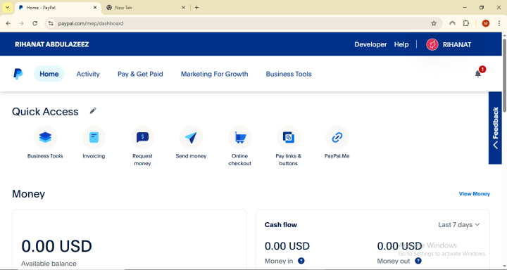This screenshot has height=270, width=507.
Task: Click the RIHANAT ABDULAZEEZ business name
Action: [51, 44]
